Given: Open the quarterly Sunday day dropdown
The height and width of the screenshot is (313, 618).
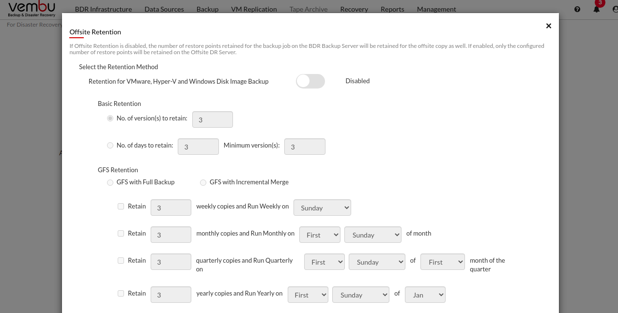Looking at the screenshot, I should (377, 262).
